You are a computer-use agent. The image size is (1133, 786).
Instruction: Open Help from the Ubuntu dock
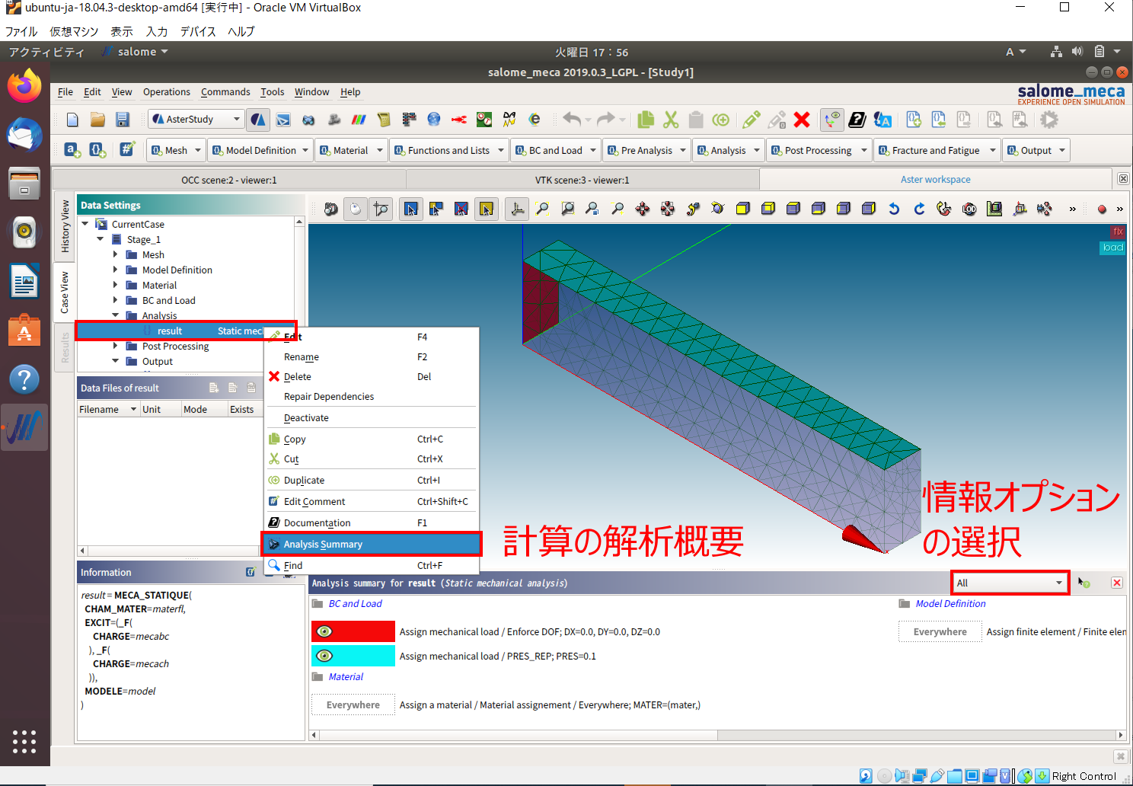pos(24,379)
